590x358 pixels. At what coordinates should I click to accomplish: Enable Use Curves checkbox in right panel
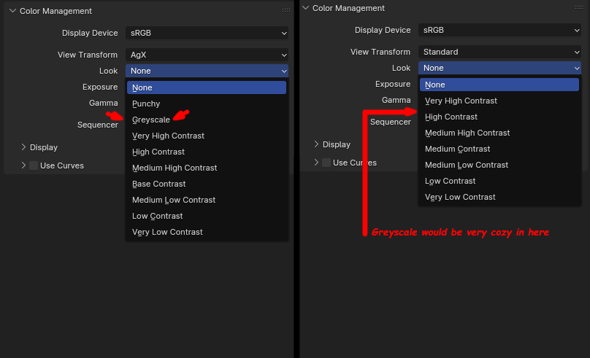[326, 163]
